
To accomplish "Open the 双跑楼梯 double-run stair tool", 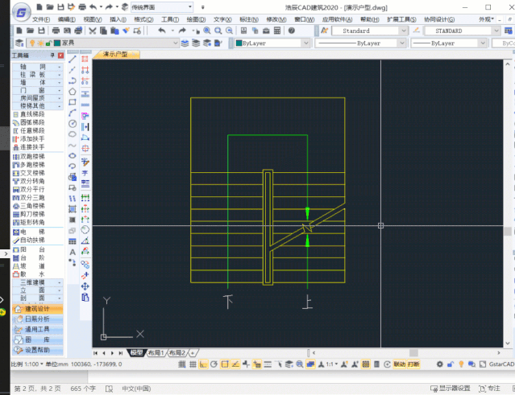I will pos(29,156).
